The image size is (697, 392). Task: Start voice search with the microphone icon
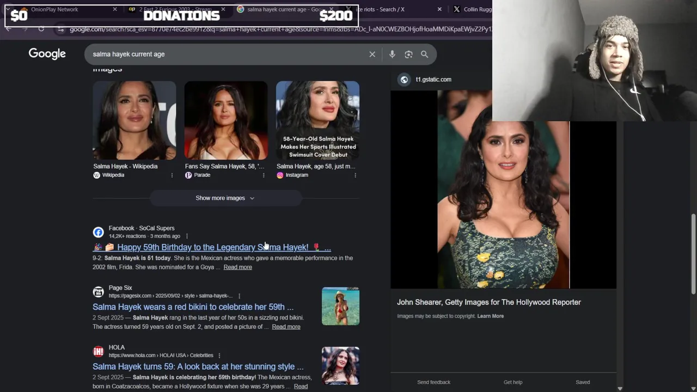coord(392,54)
